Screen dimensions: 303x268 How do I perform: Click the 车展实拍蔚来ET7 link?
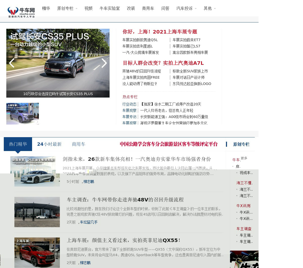point(186,40)
